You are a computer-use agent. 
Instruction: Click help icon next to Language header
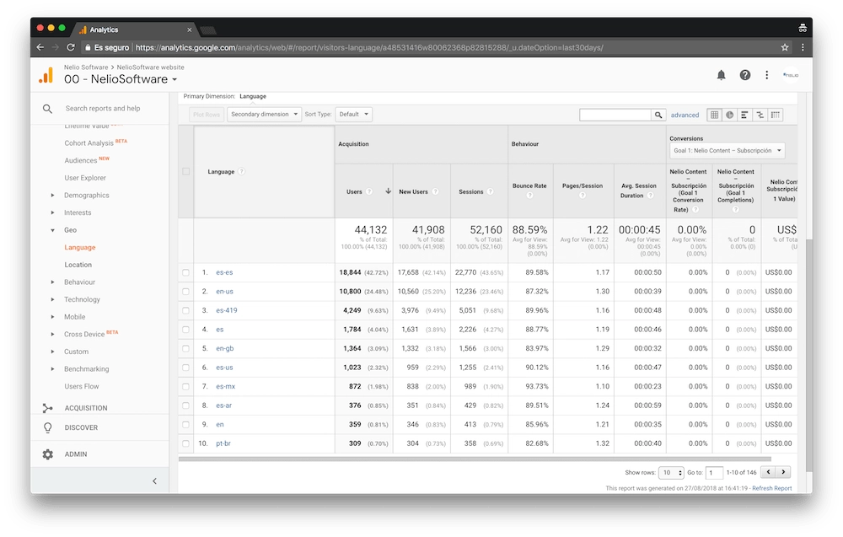point(241,171)
